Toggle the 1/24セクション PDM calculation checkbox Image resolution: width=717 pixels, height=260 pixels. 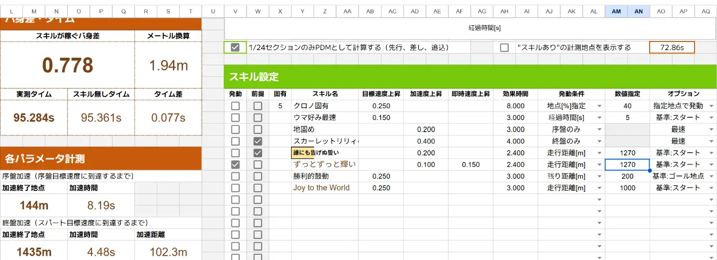coord(235,47)
